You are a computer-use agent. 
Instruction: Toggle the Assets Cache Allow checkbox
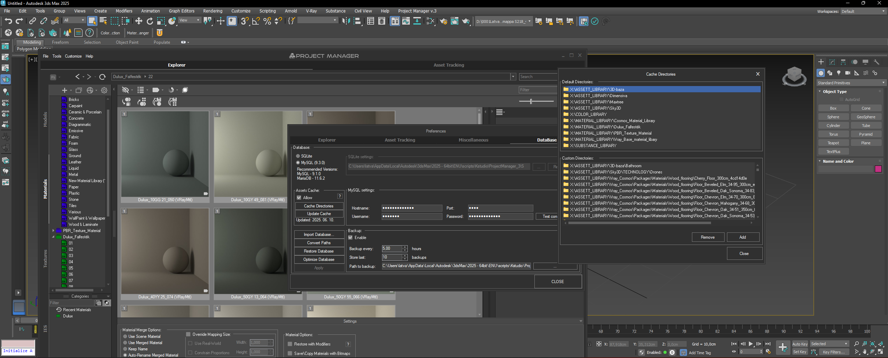[x=299, y=198]
